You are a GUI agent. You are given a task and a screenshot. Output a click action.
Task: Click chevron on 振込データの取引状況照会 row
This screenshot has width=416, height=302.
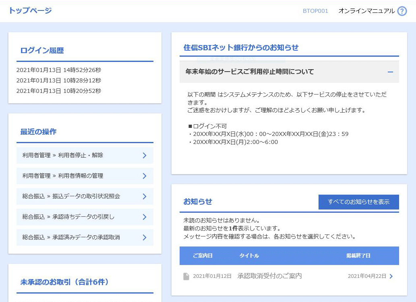point(145,196)
